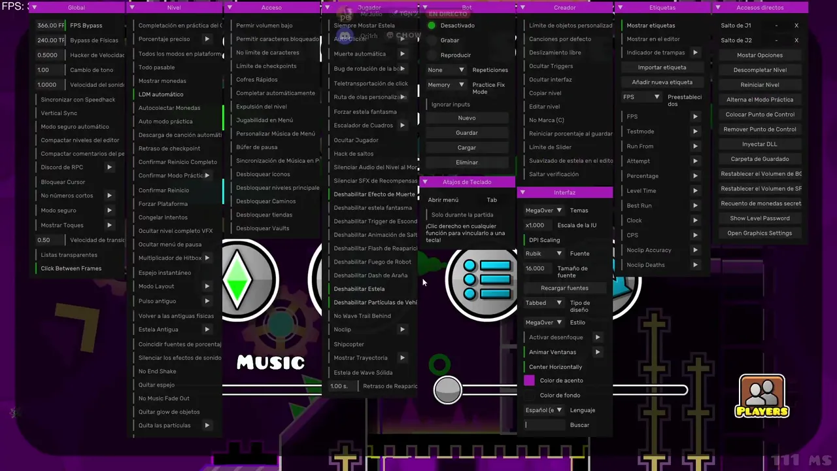Expand Indicador de trampas submenu
Screen dimensions: 837x471
click(x=695, y=52)
